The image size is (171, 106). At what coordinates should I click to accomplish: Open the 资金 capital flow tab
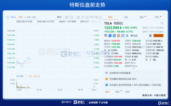[118, 92]
